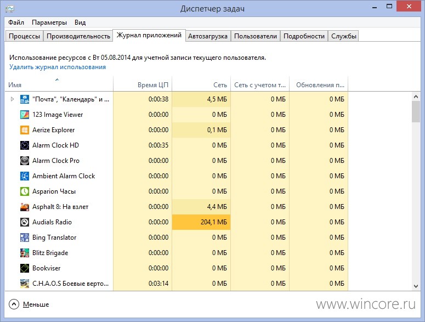This screenshot has width=425, height=322.
Task: Click the Blitz Brigade icon
Action: tap(25, 253)
